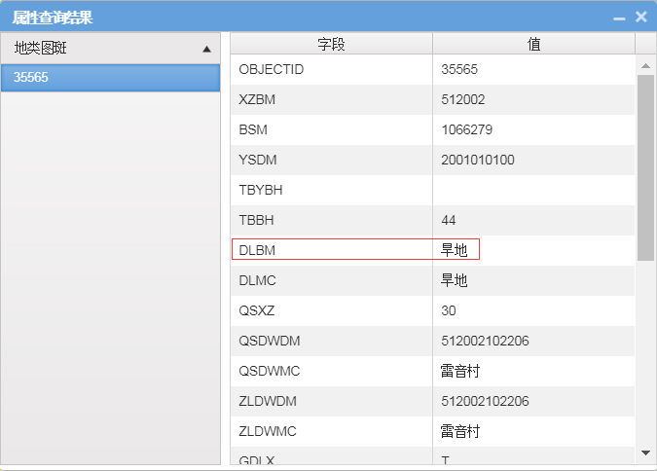Screen dimensions: 657x471
Task: Minimize the 属性查询结果 window
Action: tap(619, 18)
